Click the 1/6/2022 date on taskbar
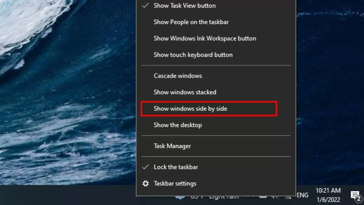This screenshot has width=364, height=205. [x=328, y=200]
